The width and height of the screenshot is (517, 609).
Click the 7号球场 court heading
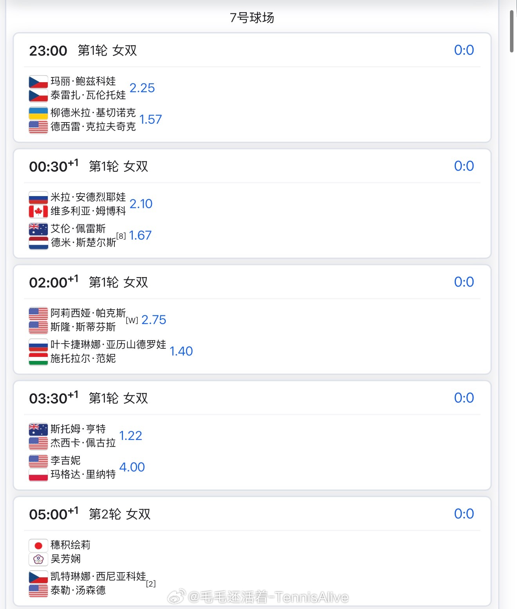click(252, 18)
